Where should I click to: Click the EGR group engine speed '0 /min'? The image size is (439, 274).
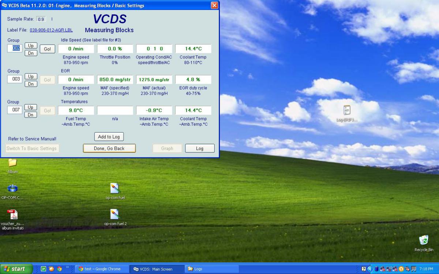click(x=76, y=79)
